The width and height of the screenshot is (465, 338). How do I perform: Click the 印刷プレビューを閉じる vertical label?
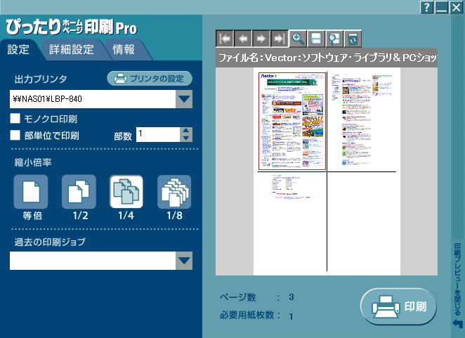[457, 279]
